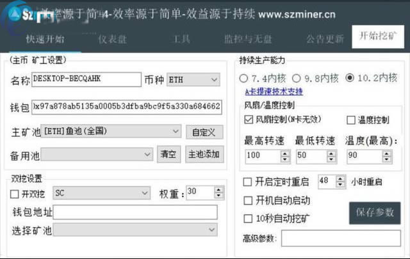The image size is (410, 259).
Task: Open the 监控与无盘 tab
Action: [x=248, y=39]
